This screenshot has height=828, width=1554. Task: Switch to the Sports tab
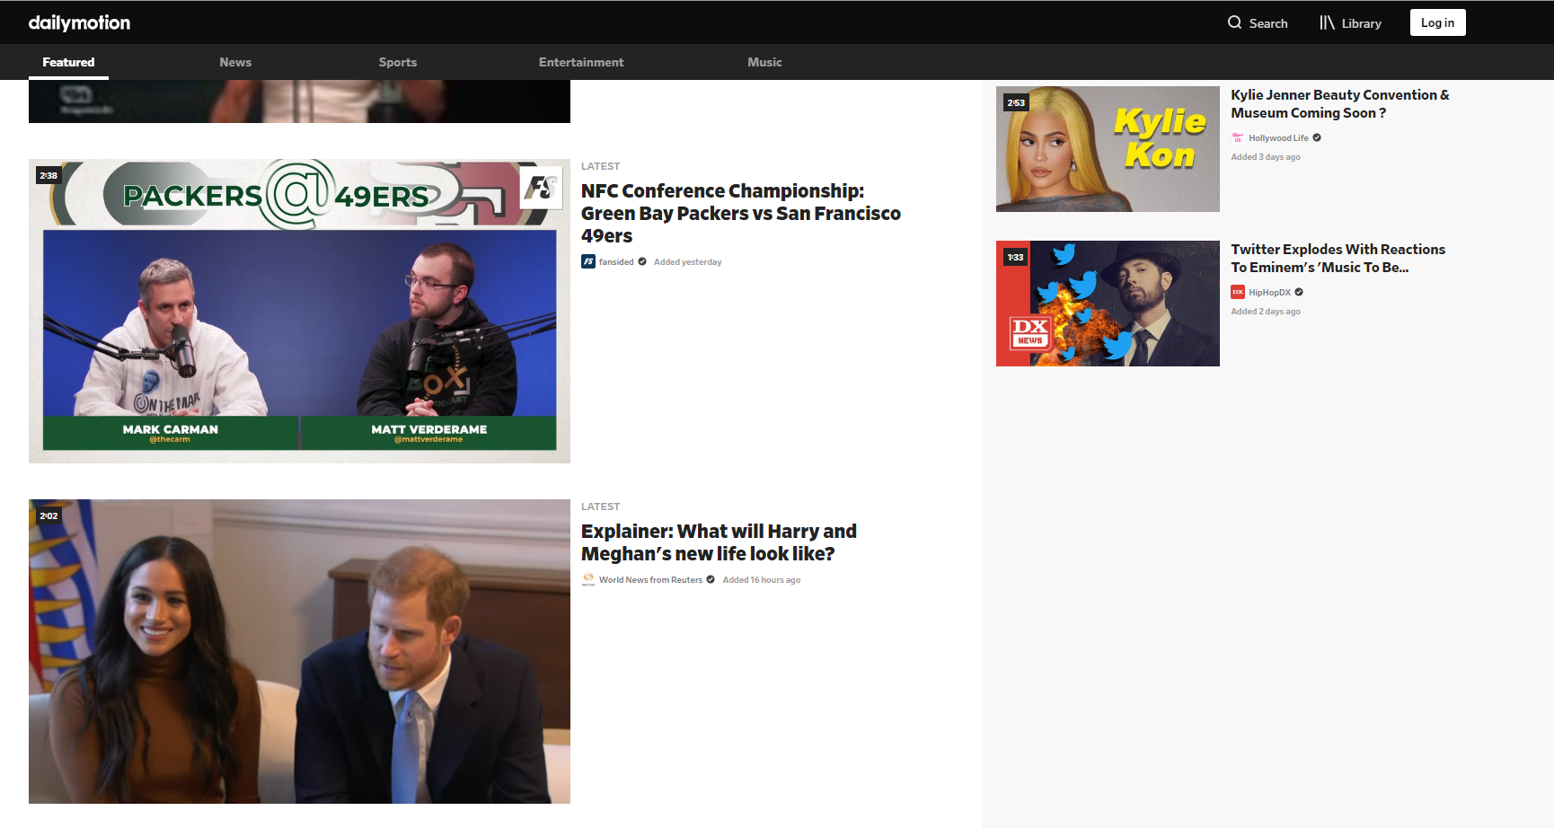pyautogui.click(x=398, y=62)
